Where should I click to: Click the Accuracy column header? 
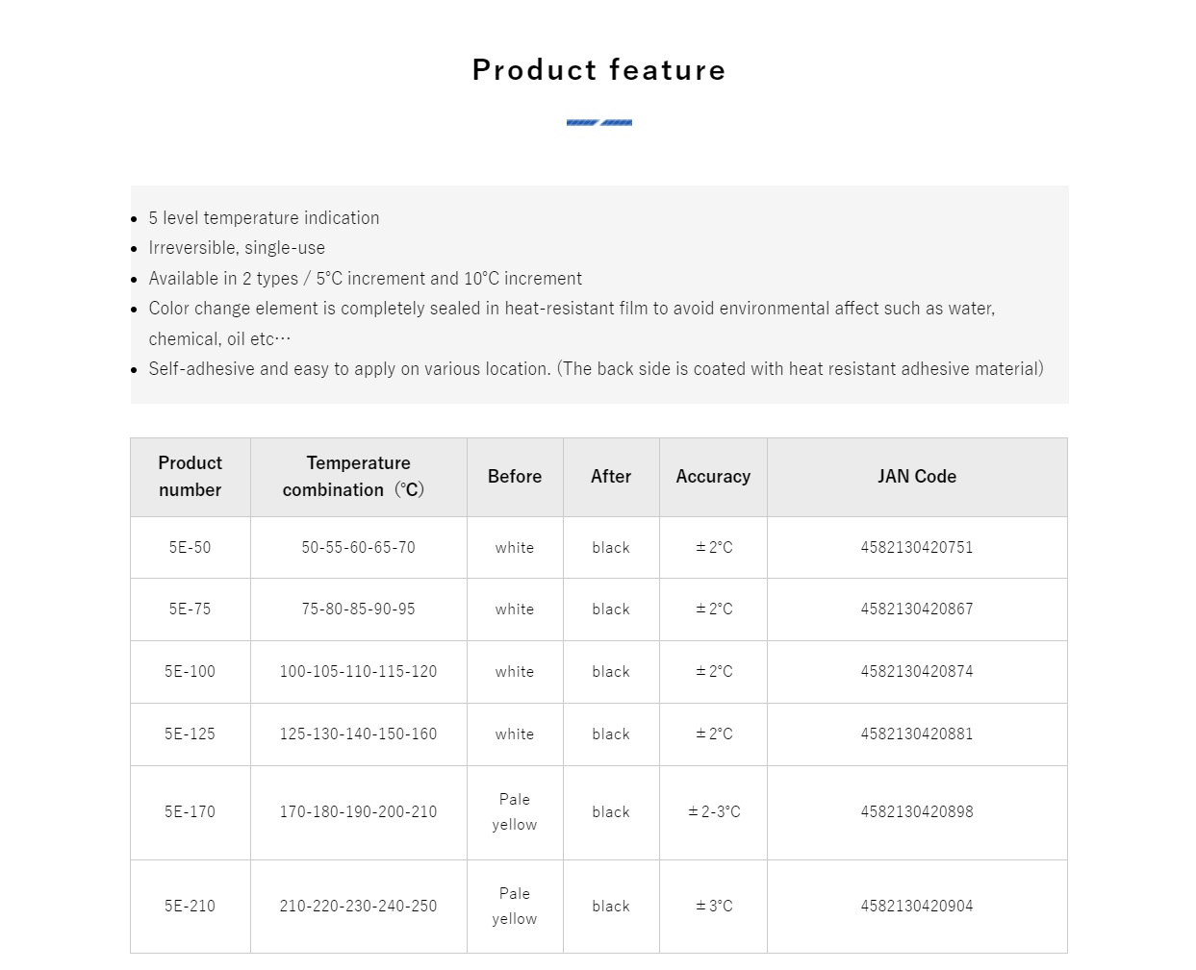[x=713, y=477]
